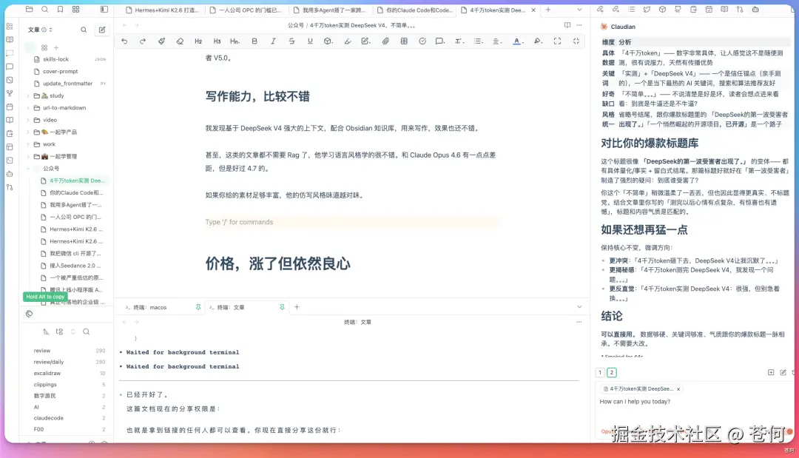Switch to Hermes+Kimi K2.6 tab
This screenshot has width=799, height=458.
click(162, 10)
